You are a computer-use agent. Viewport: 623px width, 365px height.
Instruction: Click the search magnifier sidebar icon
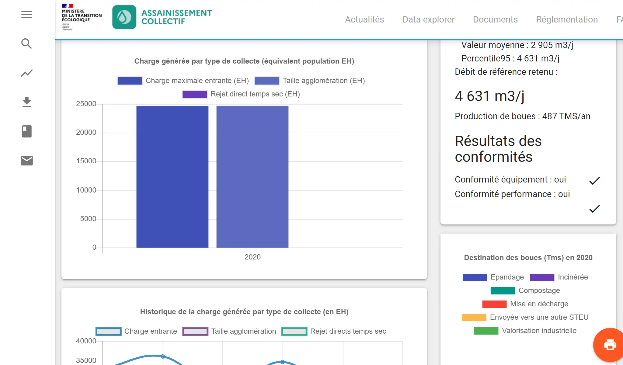click(27, 44)
